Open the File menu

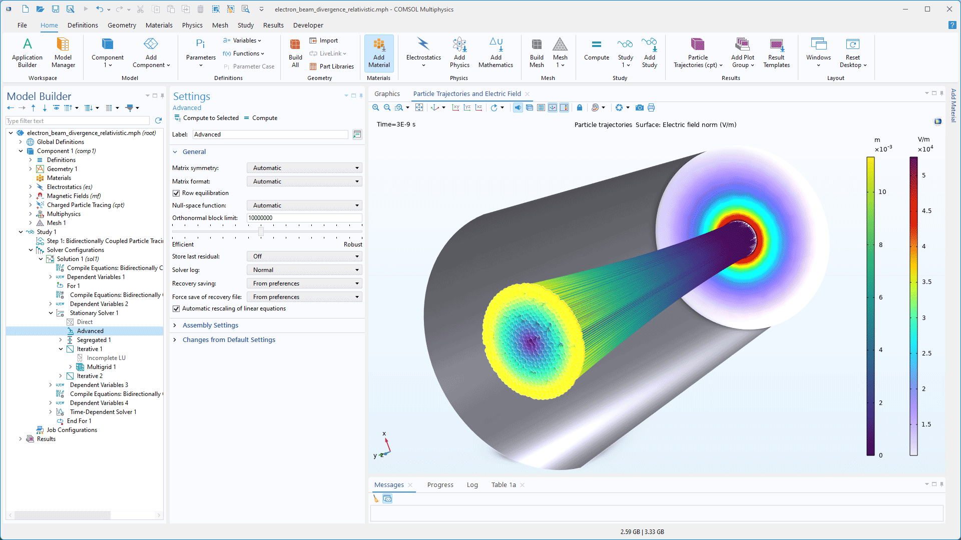coord(22,25)
